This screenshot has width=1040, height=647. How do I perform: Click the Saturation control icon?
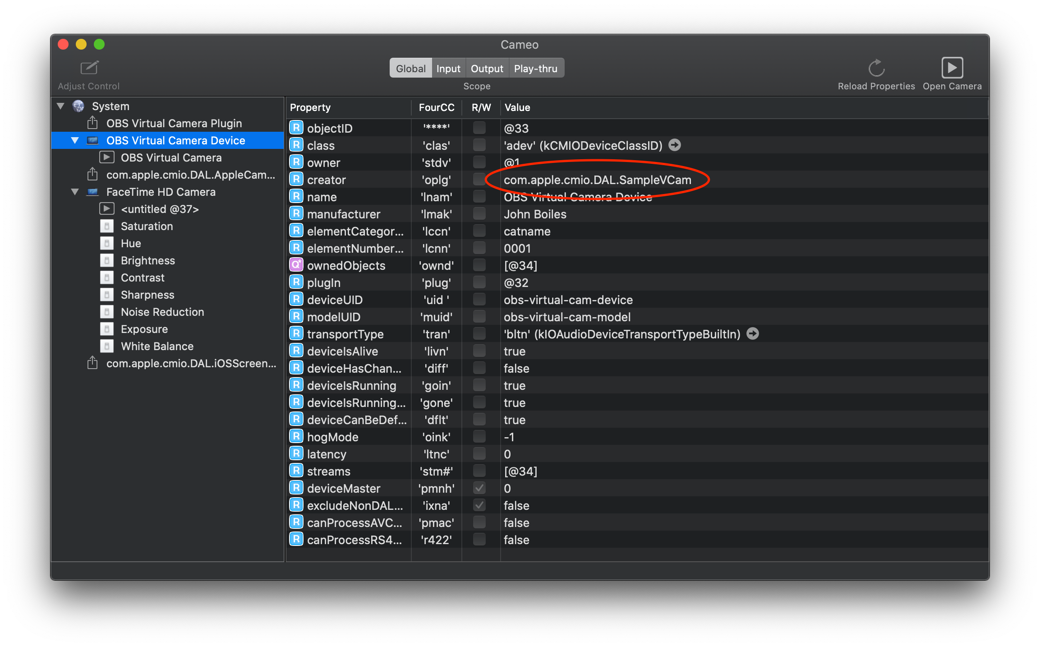point(107,226)
